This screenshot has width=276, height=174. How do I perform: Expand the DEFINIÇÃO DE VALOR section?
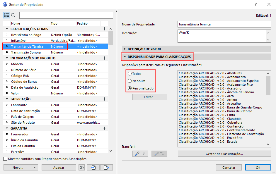click(125, 49)
